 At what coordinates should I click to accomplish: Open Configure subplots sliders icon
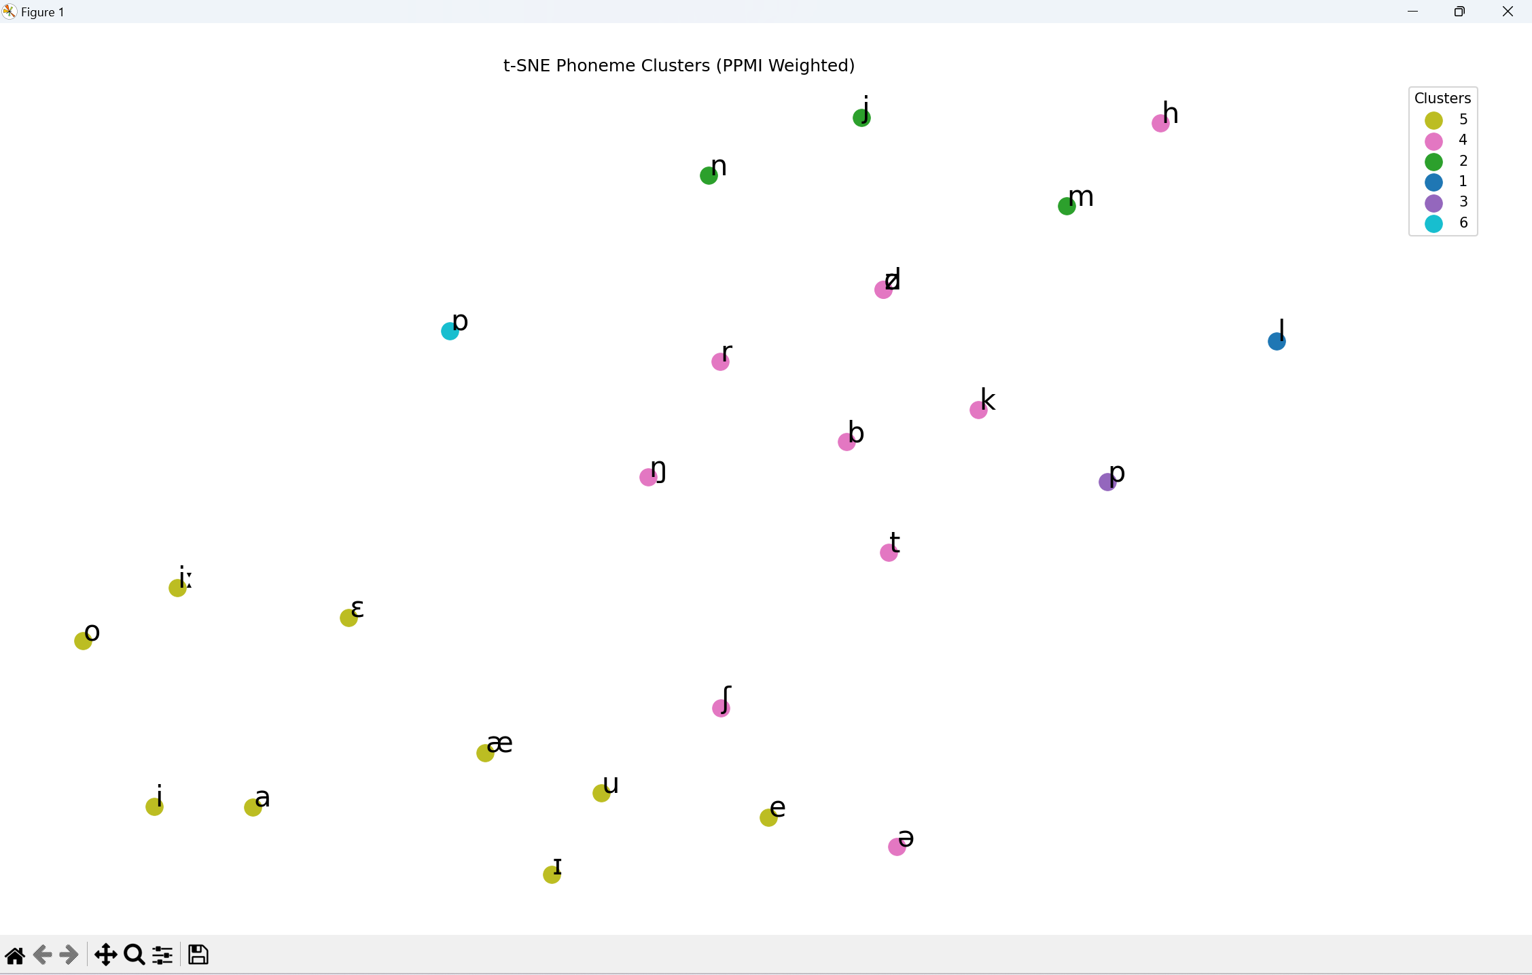tap(162, 955)
